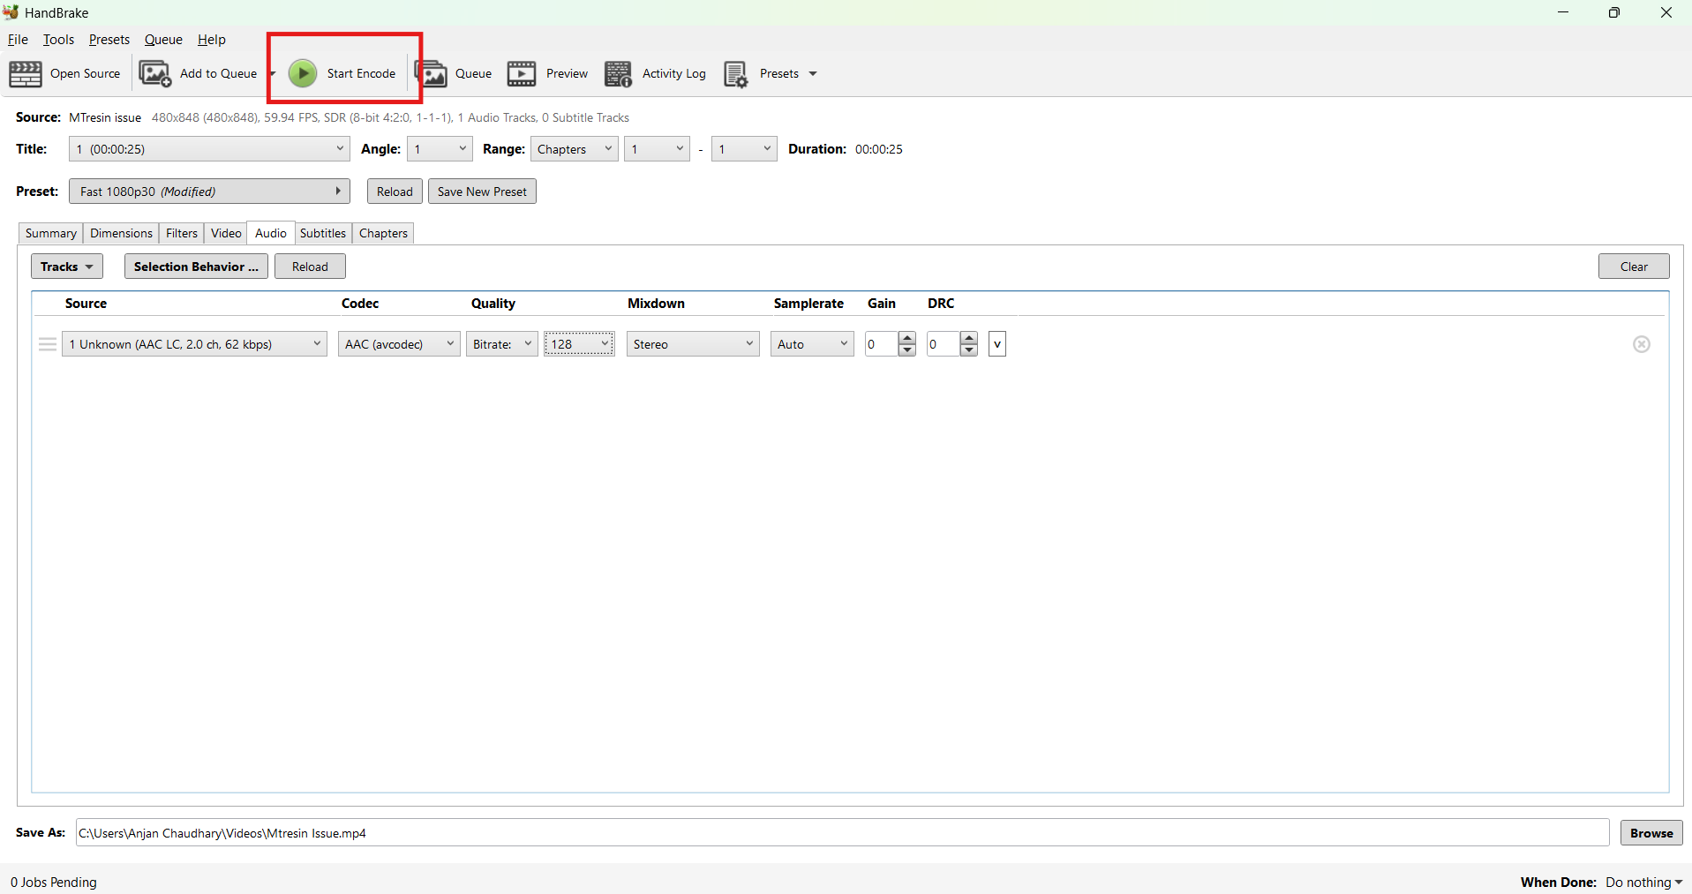Click the Add to Queue icon

[155, 74]
